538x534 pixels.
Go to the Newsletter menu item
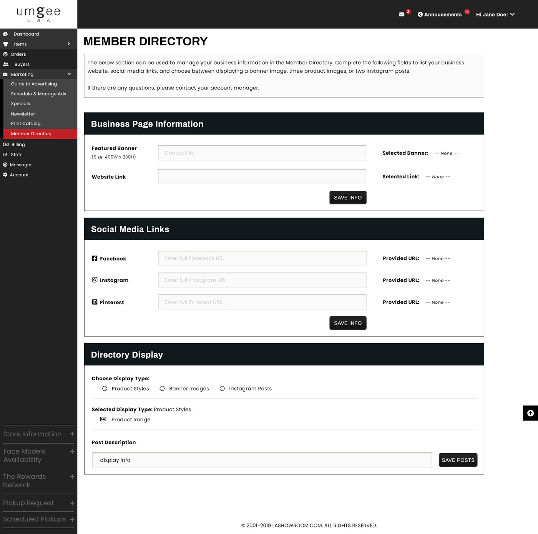[23, 114]
